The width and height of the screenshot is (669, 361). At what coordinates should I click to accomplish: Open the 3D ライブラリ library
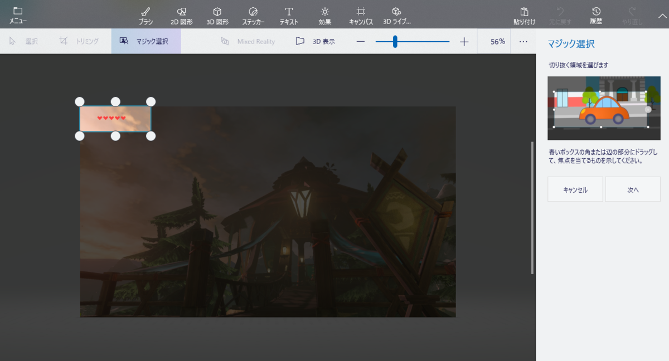[396, 15]
